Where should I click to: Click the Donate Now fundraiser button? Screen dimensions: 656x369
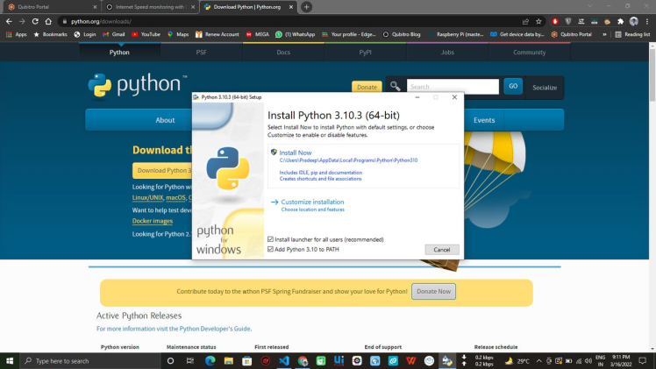pos(433,291)
